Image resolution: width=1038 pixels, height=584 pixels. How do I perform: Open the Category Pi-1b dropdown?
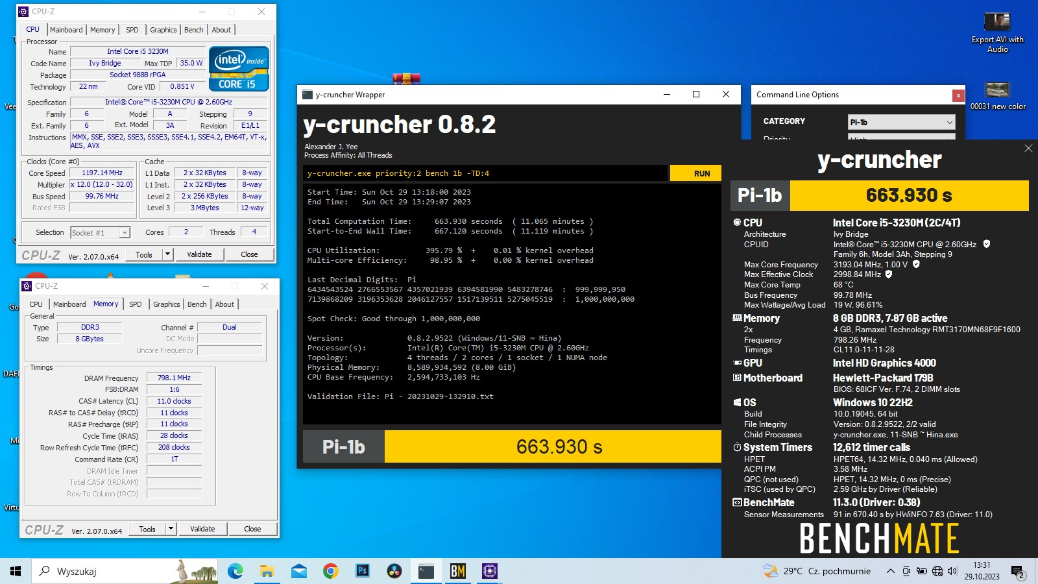[901, 122]
